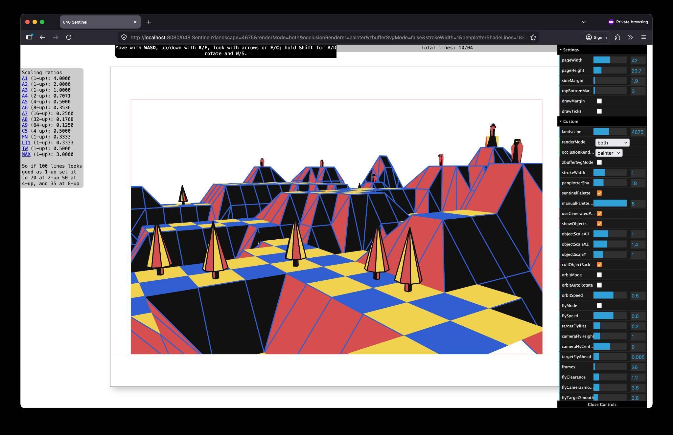Click the back navigation arrow
The image size is (673, 435).
click(42, 37)
